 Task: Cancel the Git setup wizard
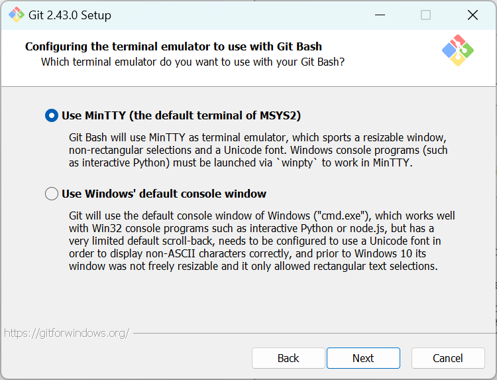448,358
